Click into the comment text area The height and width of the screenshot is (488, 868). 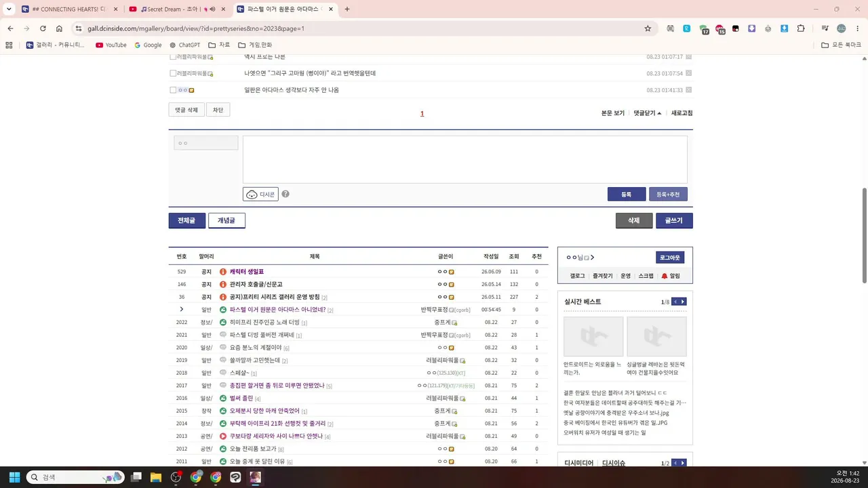pos(465,159)
